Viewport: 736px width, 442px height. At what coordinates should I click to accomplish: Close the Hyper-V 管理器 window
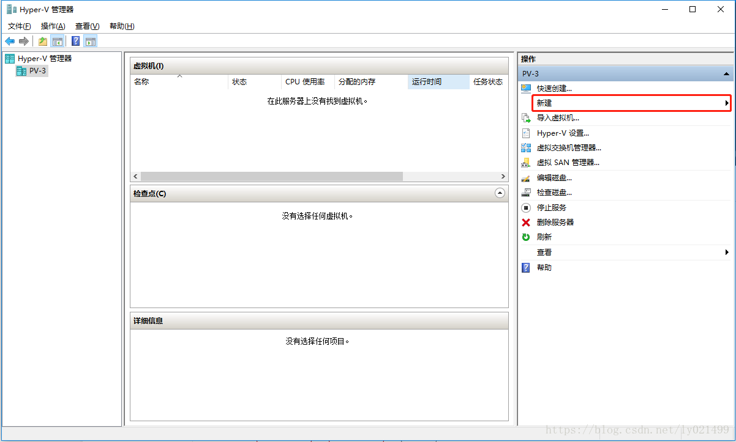point(721,9)
